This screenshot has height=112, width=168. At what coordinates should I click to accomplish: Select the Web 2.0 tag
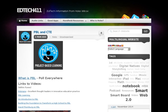[x=137, y=97]
